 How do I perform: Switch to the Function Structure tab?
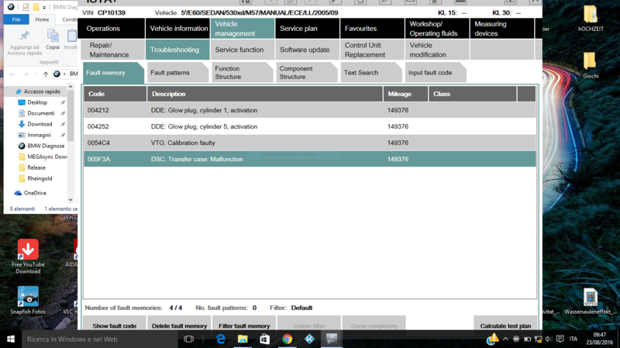[x=242, y=72]
